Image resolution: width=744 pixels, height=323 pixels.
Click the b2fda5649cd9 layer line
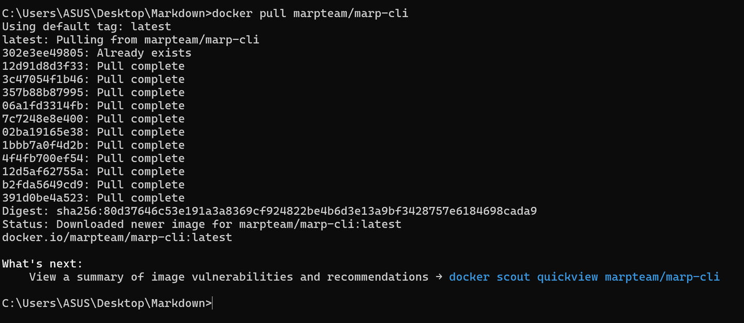point(93,185)
